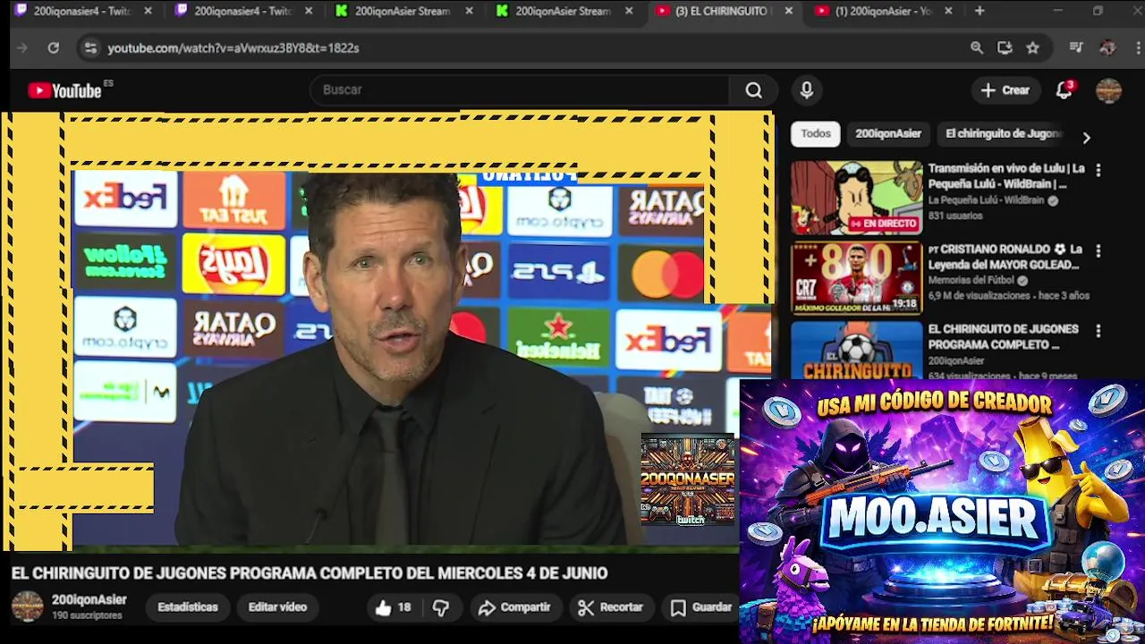
Task: Open a new browser tab with plus
Action: [980, 11]
